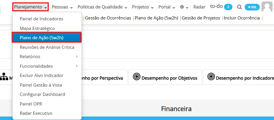The height and width of the screenshot is (120, 274).
Task: Open the Pessoas dropdown menu
Action: click(x=62, y=7)
